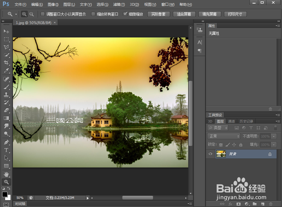Open the Filter menu
282x207 pixels.
click(x=119, y=4)
